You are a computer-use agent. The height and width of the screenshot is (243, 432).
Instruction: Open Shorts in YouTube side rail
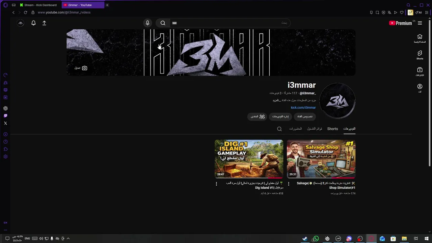(420, 55)
